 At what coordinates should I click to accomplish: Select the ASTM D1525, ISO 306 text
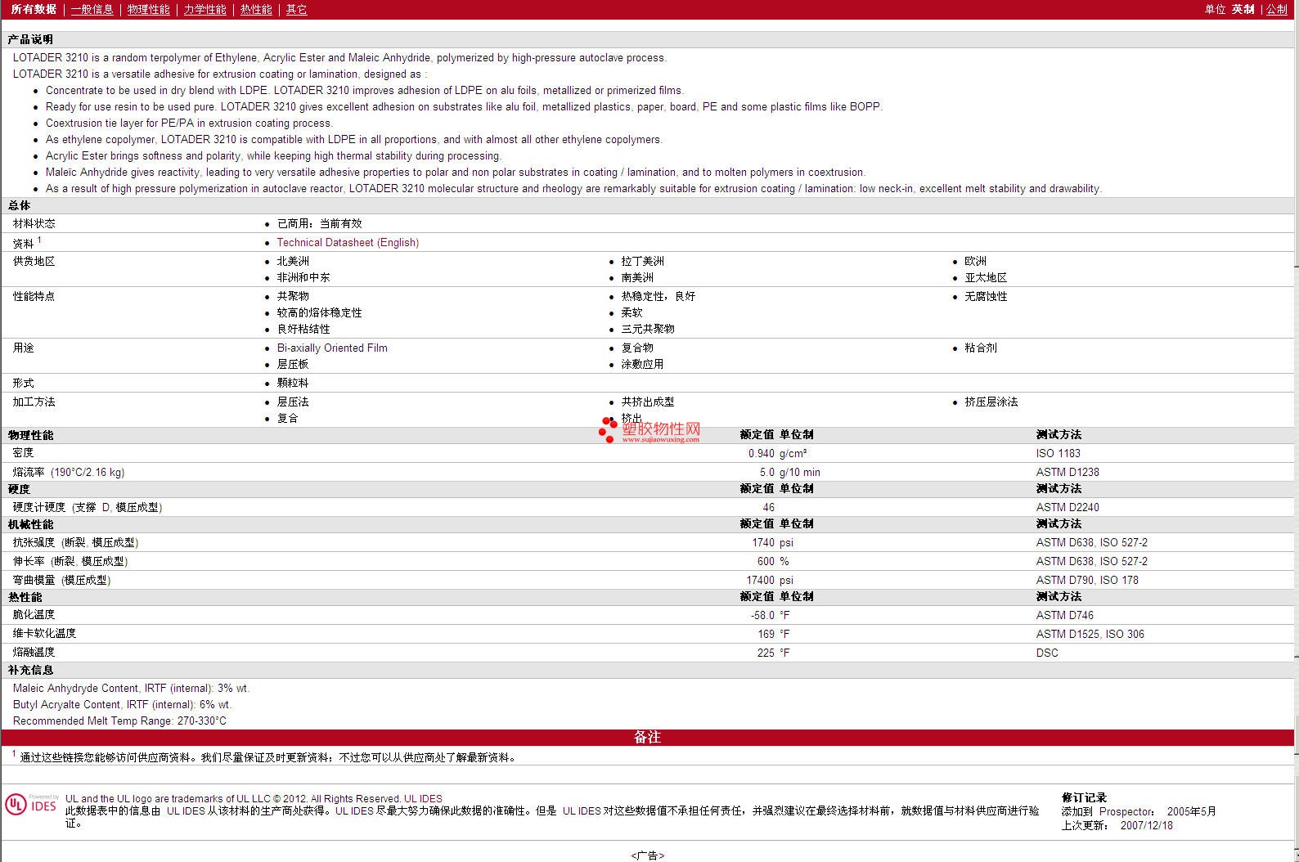pyautogui.click(x=1090, y=635)
